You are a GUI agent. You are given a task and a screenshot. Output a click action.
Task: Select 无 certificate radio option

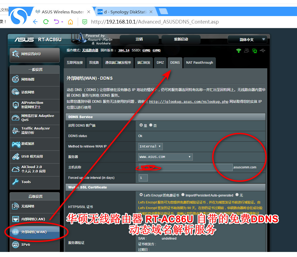(237, 195)
